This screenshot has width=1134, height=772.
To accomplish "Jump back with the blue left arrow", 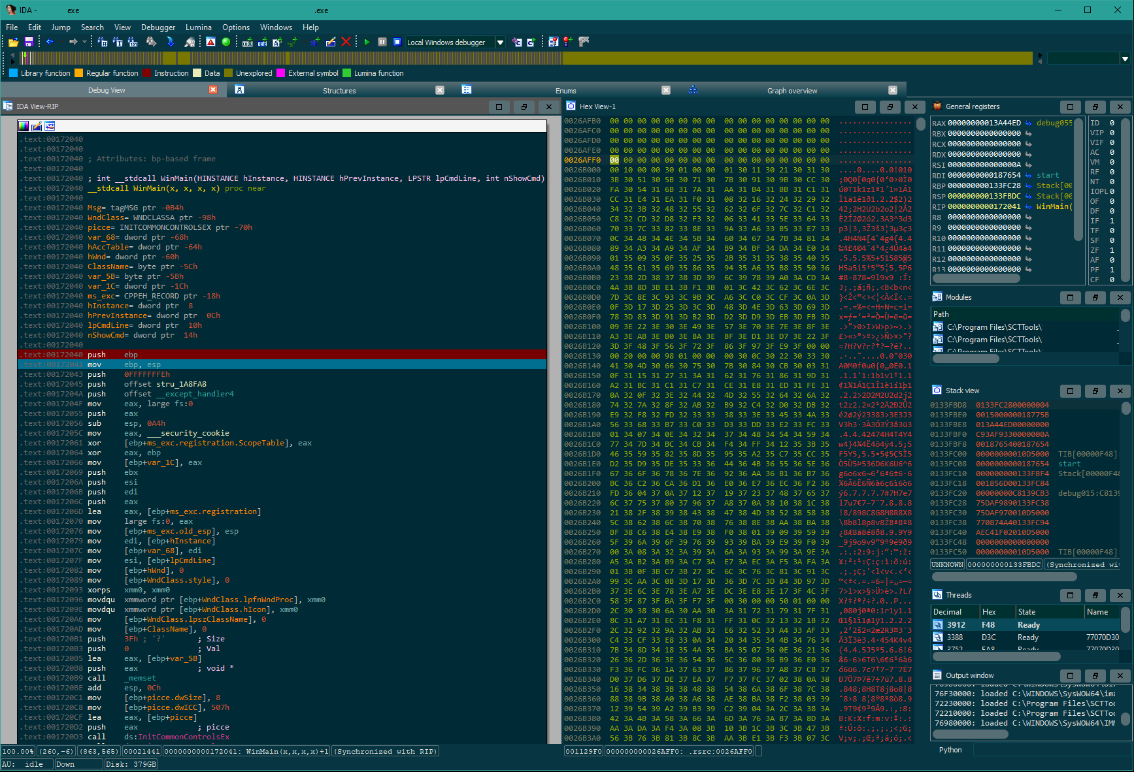I will 50,42.
